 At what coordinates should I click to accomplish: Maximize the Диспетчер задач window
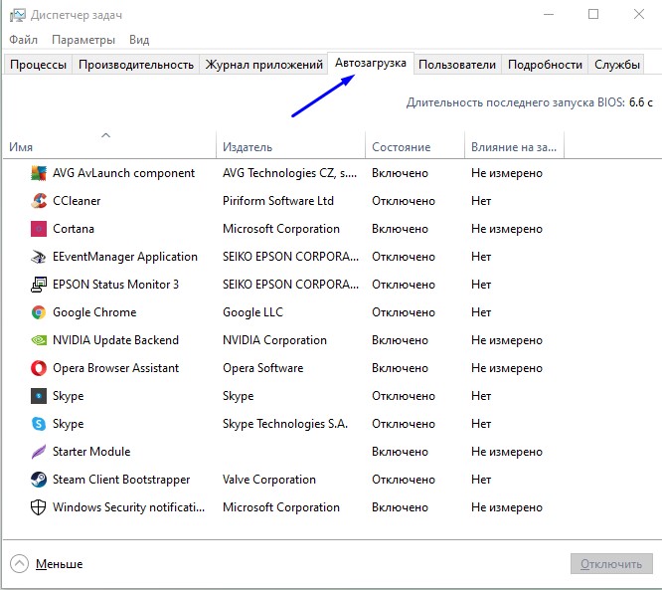coord(593,14)
